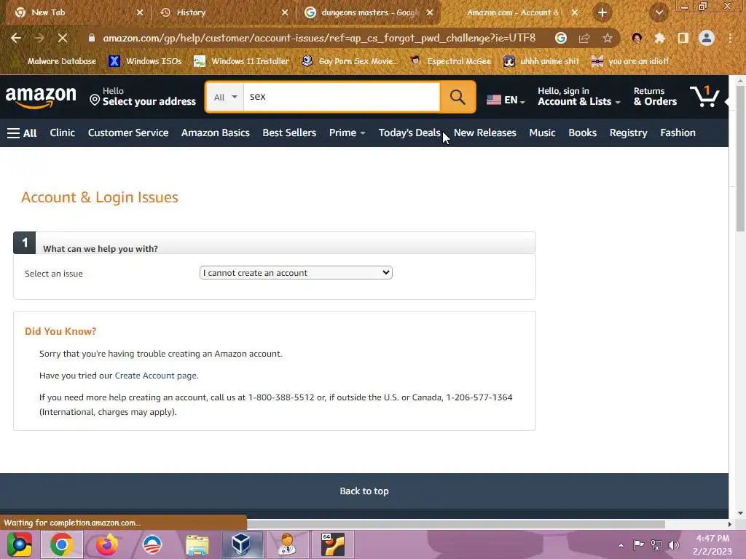Open the File Explorer taskbar icon
Image resolution: width=746 pixels, height=559 pixels.
(197, 544)
